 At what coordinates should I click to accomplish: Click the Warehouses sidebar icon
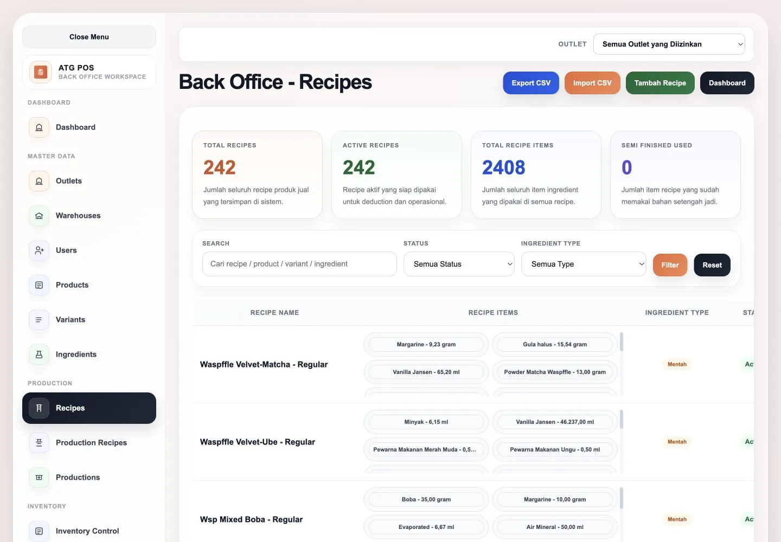click(x=39, y=216)
